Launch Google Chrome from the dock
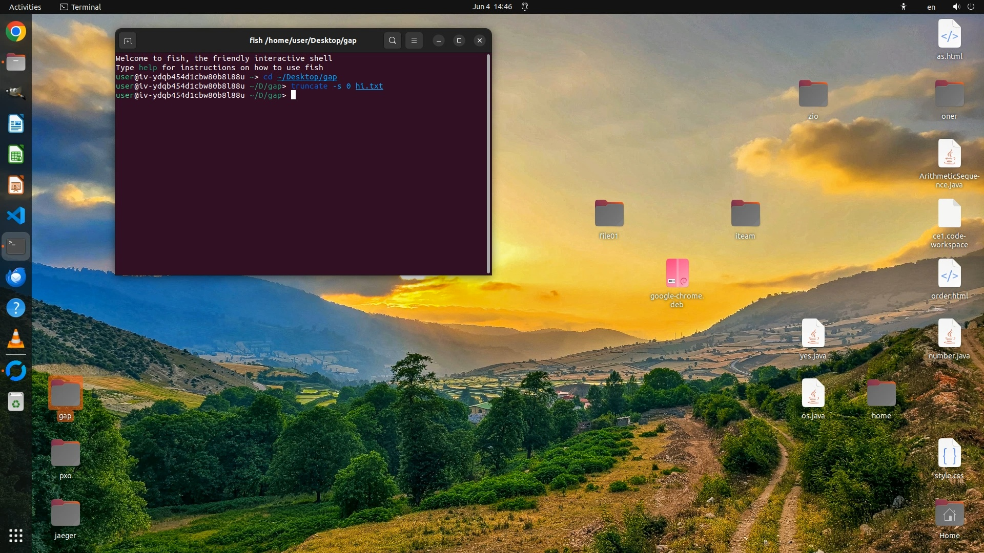Viewport: 984px width, 553px height. 16,32
